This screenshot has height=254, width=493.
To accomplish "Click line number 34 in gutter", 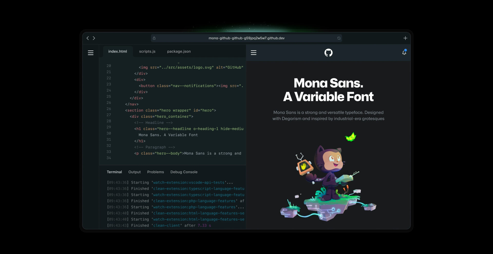I will (109, 158).
